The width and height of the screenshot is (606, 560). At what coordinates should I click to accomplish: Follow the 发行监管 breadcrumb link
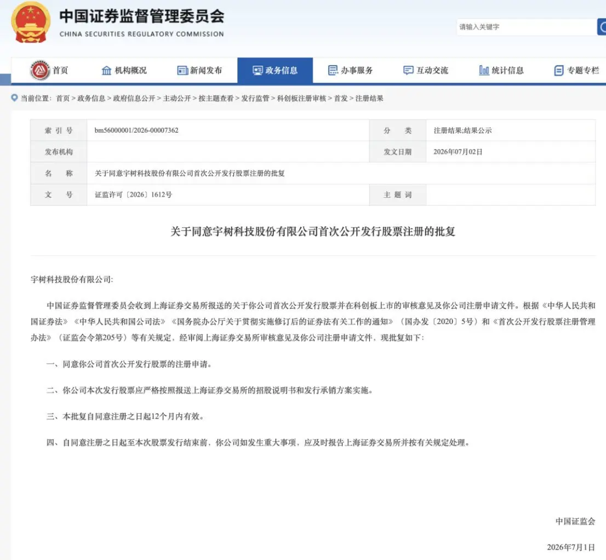(x=255, y=98)
